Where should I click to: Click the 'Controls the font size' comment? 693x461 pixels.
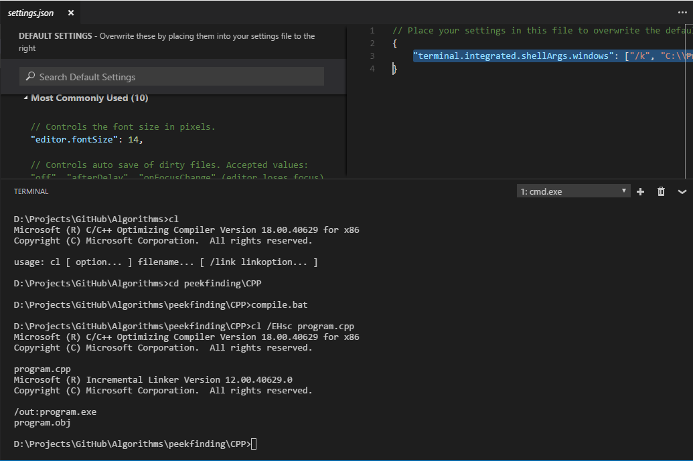tap(123, 126)
